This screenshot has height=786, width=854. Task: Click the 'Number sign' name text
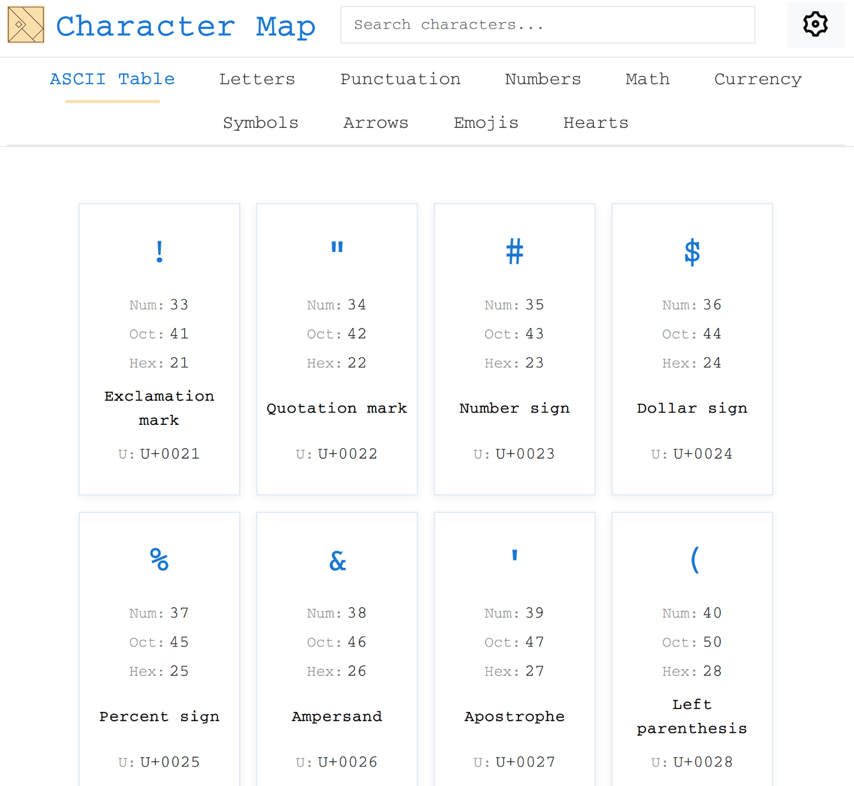coord(515,408)
